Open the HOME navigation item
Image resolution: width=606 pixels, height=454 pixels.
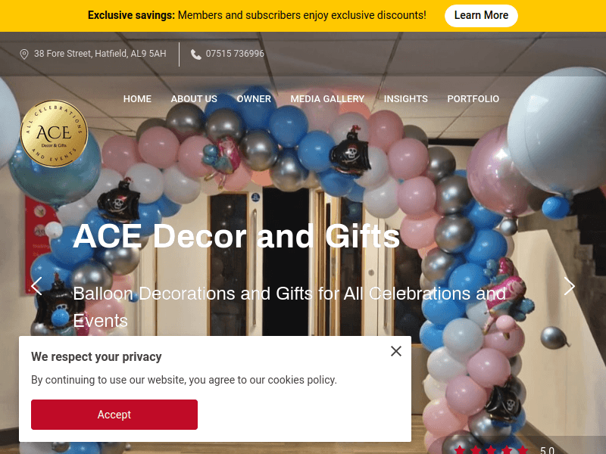tap(137, 98)
